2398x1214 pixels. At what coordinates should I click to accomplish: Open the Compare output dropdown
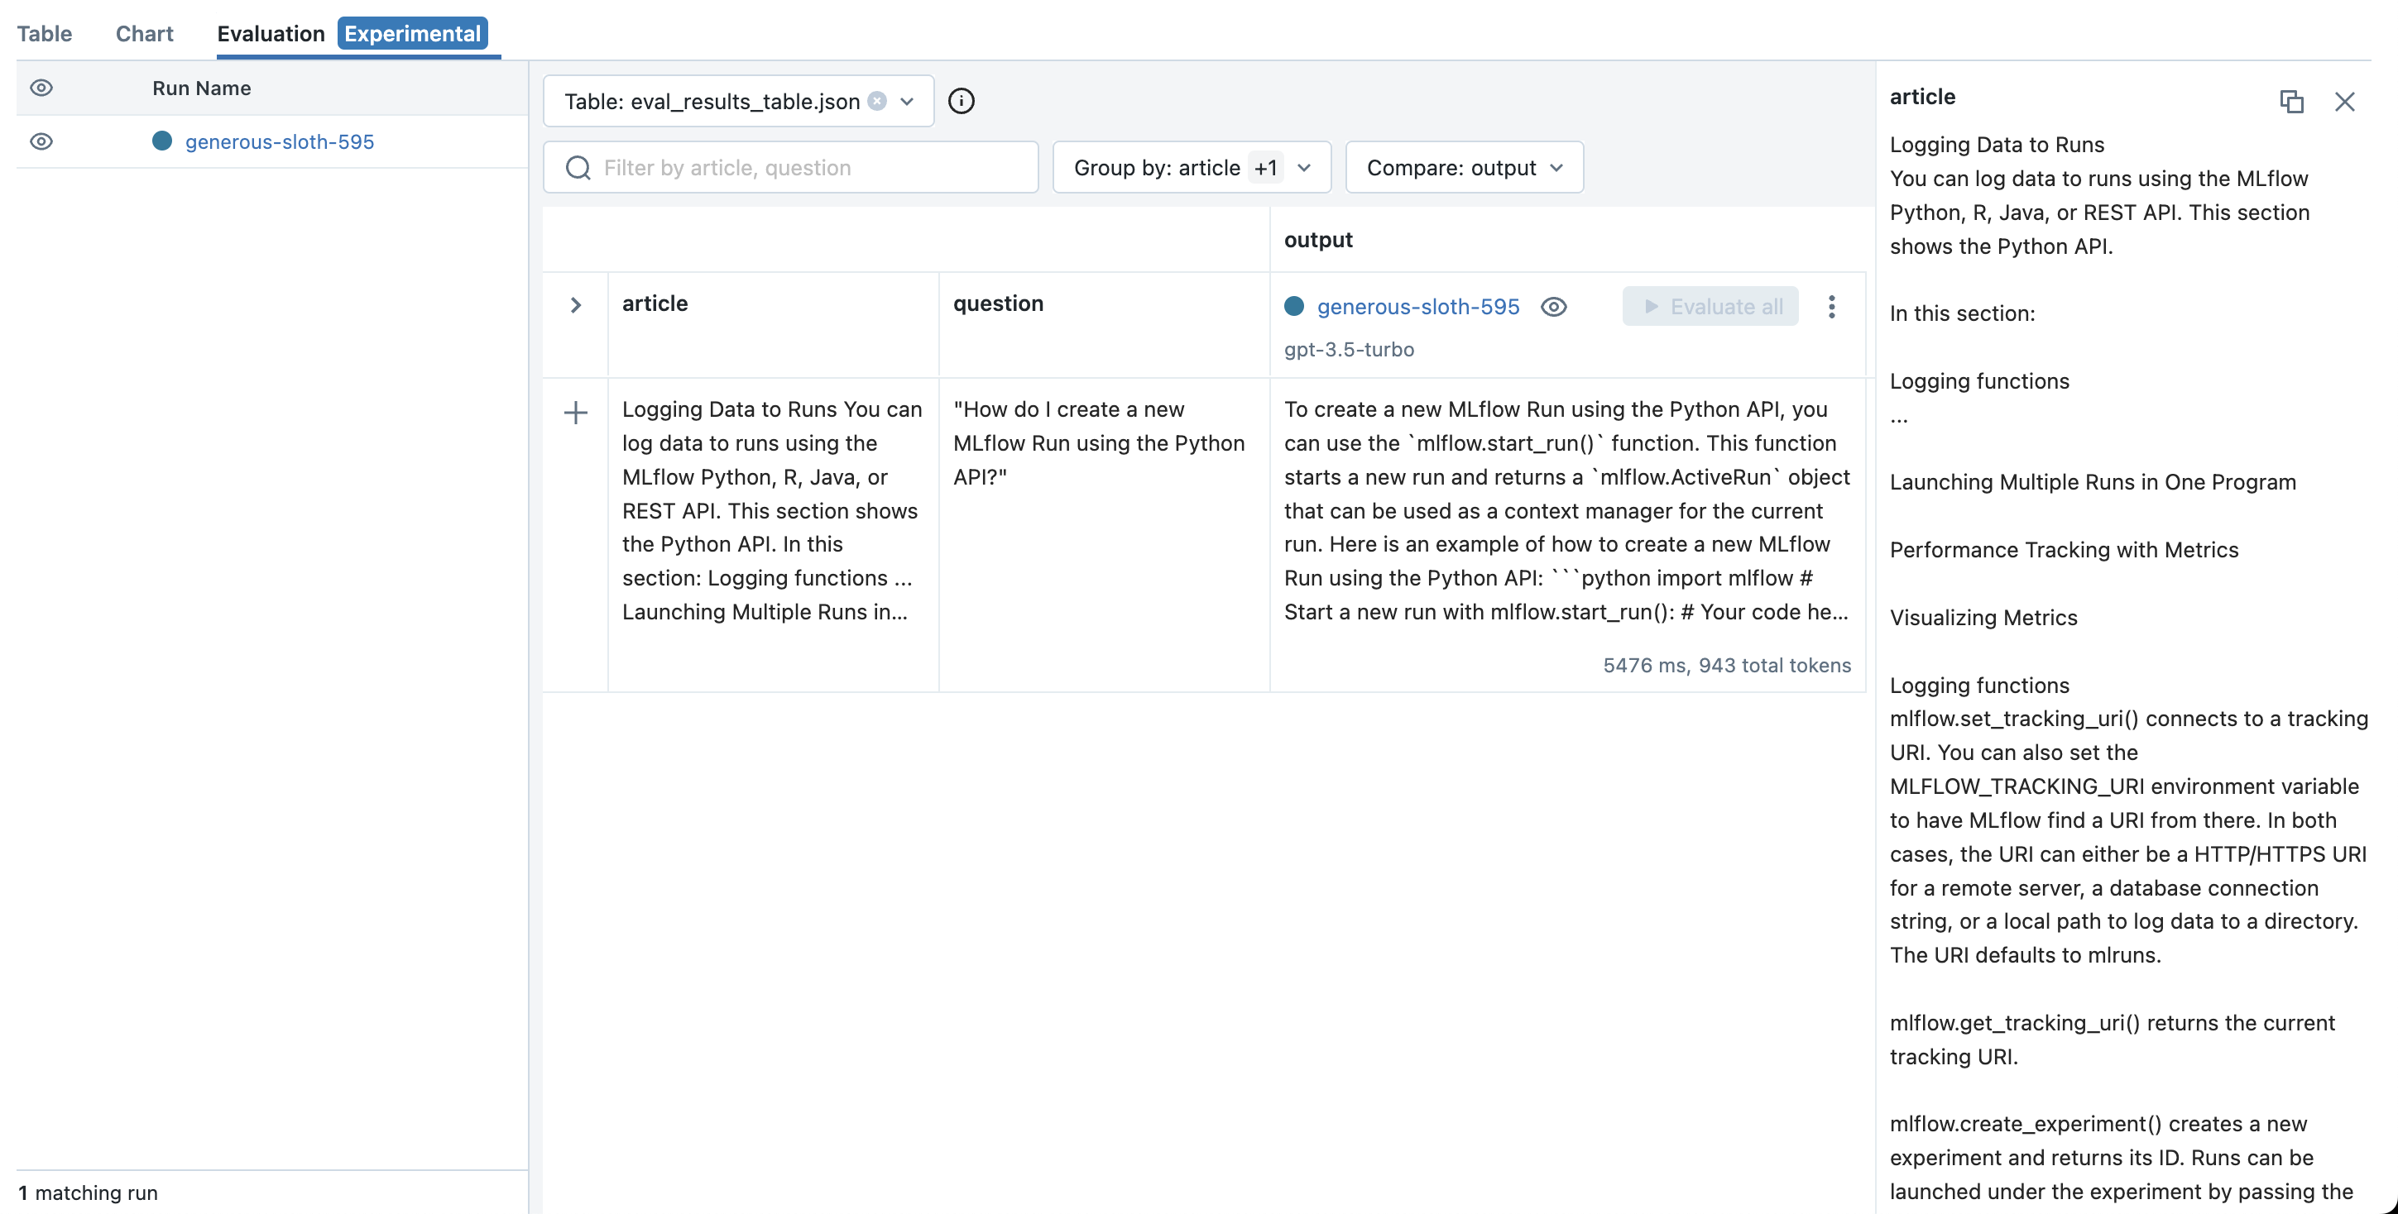click(x=1463, y=167)
